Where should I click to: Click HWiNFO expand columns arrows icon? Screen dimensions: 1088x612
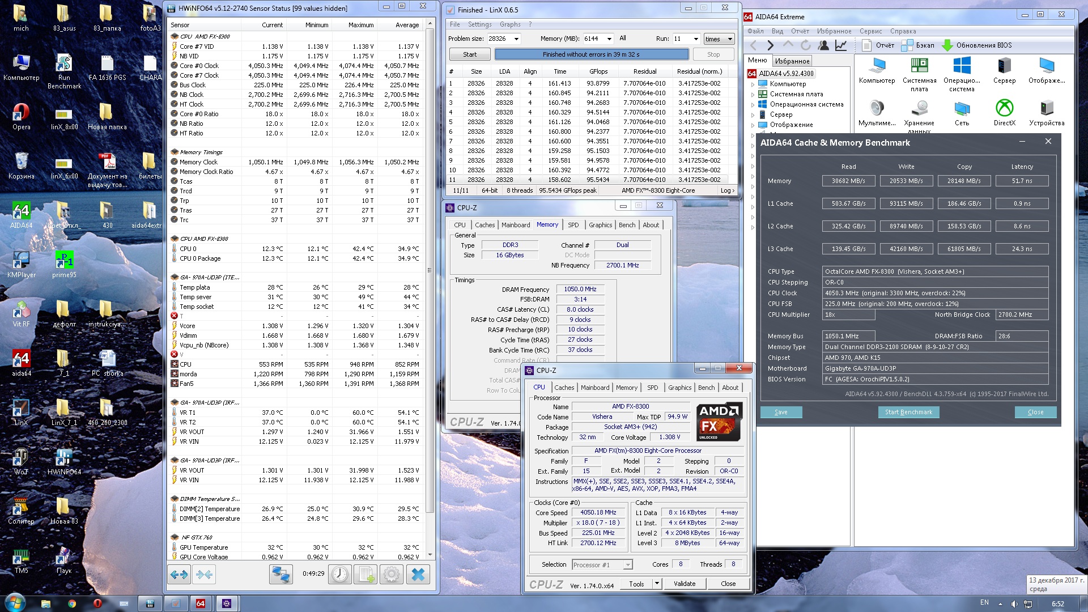(179, 574)
